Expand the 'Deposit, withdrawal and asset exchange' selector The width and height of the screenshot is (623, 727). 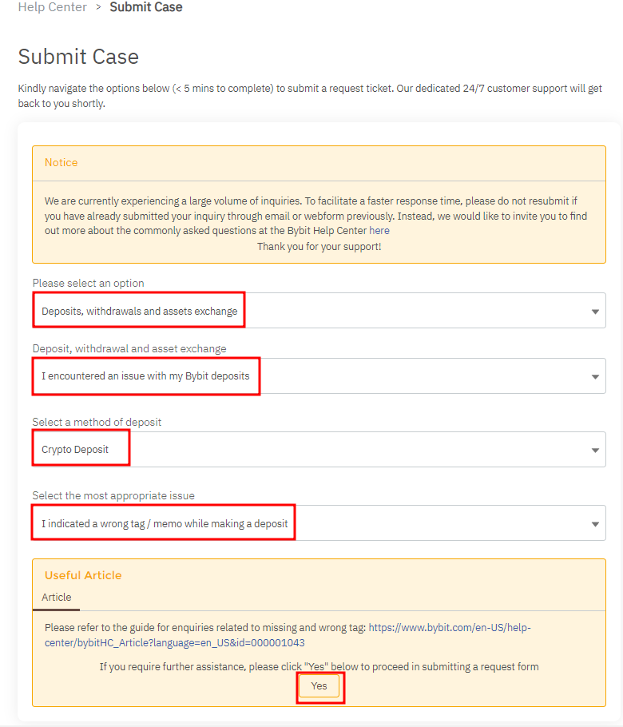tap(318, 376)
